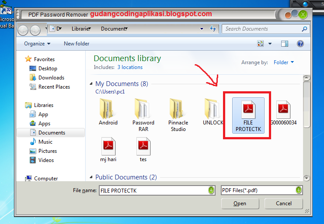Change view using the view icon
Screen dimensions: 324x224
[260, 44]
